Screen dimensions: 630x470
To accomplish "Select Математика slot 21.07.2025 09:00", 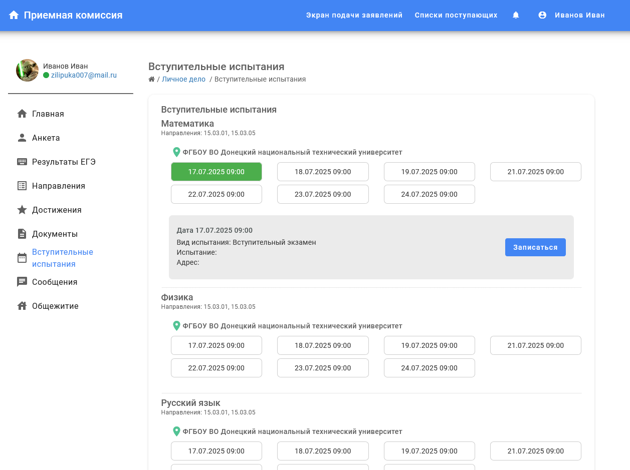I will tap(536, 172).
